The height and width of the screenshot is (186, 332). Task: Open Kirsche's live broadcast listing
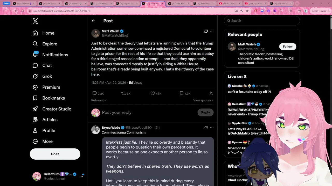249,89
